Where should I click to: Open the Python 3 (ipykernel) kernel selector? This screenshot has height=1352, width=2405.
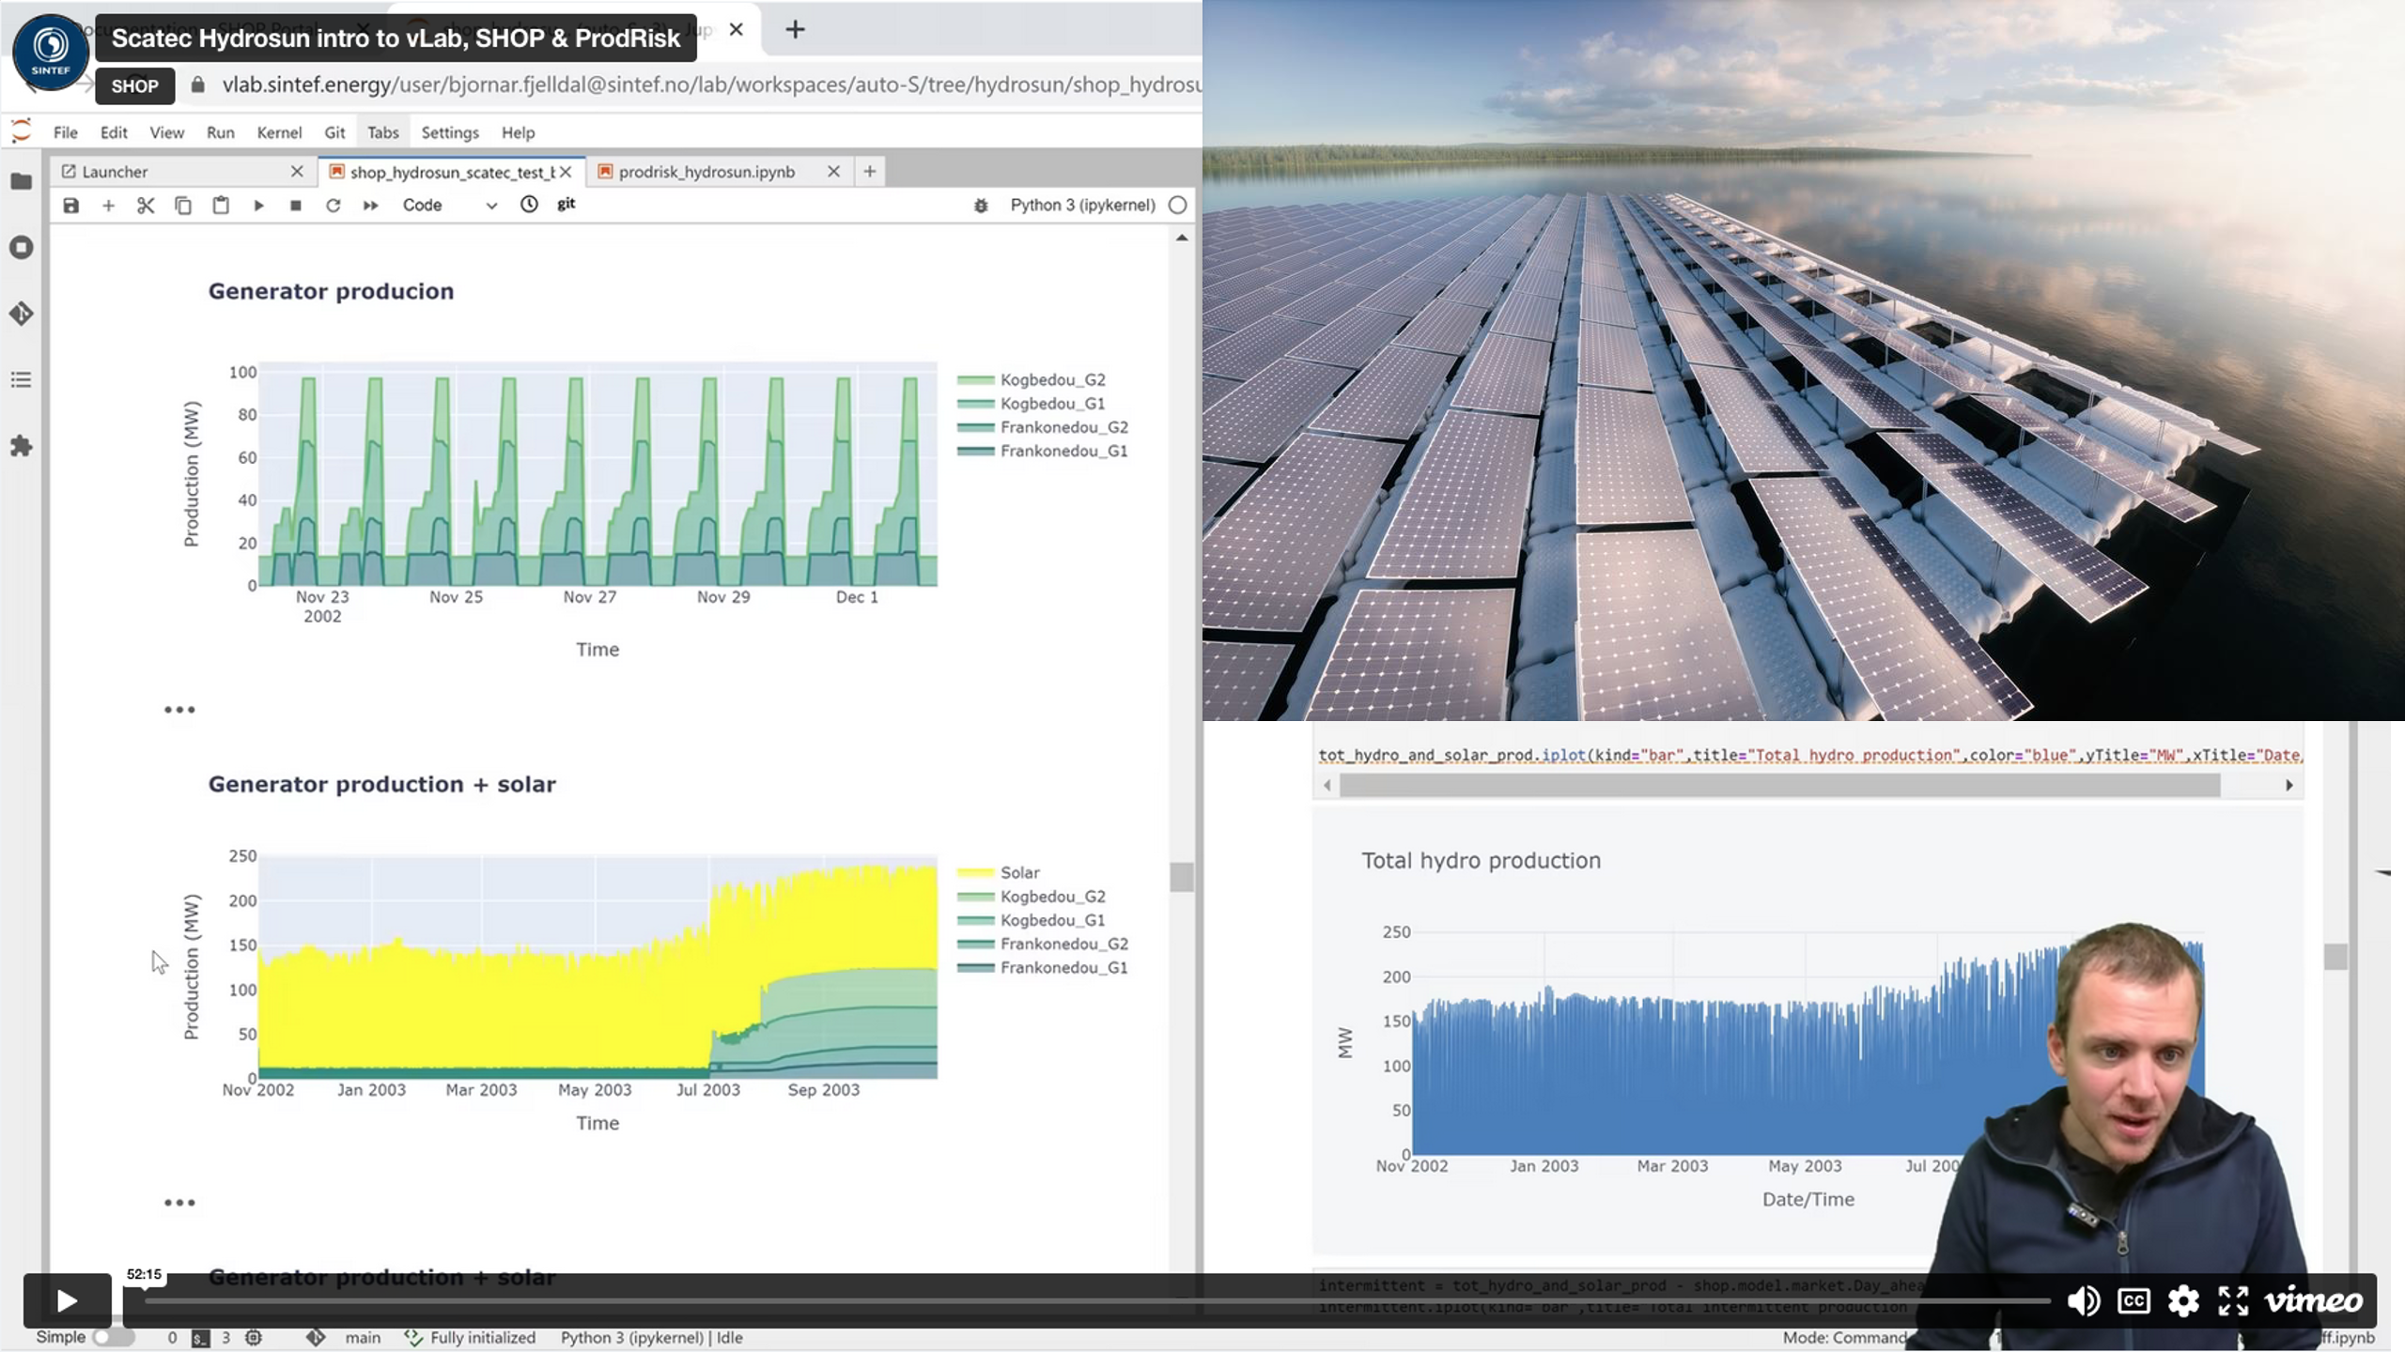click(1082, 205)
